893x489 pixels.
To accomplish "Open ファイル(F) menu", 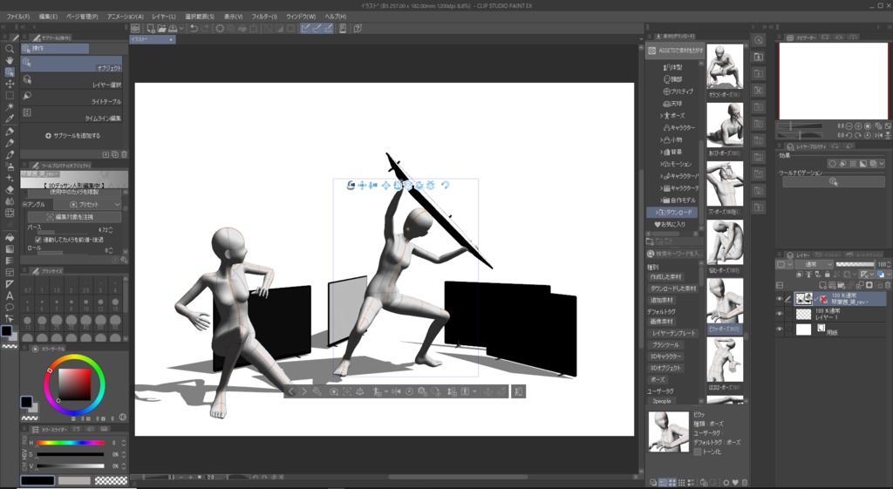I will [18, 17].
